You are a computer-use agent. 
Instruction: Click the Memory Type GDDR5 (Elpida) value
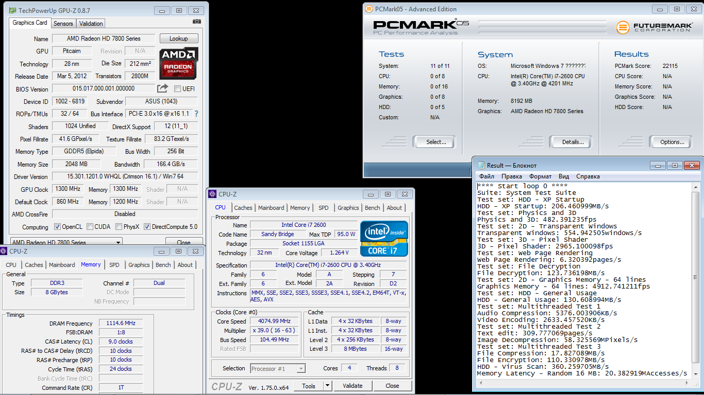[83, 151]
